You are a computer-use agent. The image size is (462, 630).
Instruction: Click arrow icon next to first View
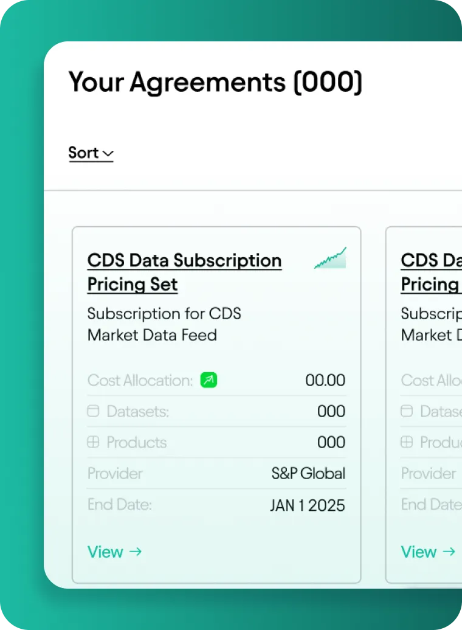136,552
